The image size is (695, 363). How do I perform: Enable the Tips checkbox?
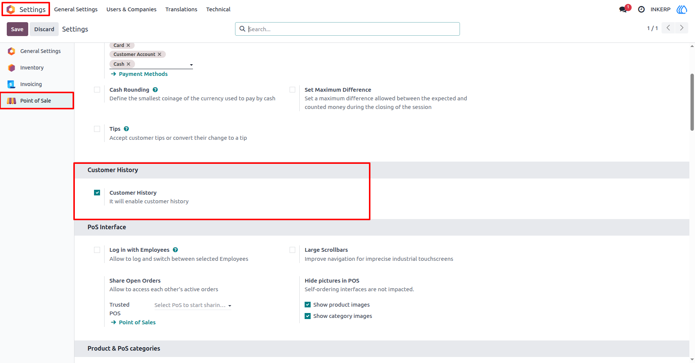coord(97,129)
